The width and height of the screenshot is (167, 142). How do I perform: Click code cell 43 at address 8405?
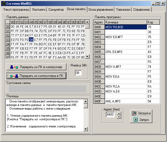click(x=153, y=52)
